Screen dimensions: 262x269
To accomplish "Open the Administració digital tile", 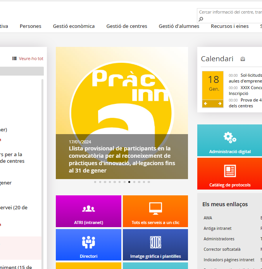I will click(230, 140).
